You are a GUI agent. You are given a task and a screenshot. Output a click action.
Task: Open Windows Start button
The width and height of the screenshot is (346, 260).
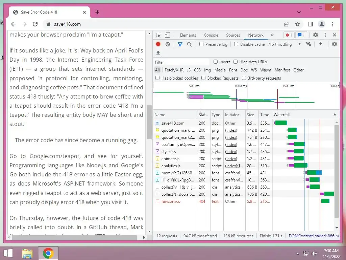8,253
